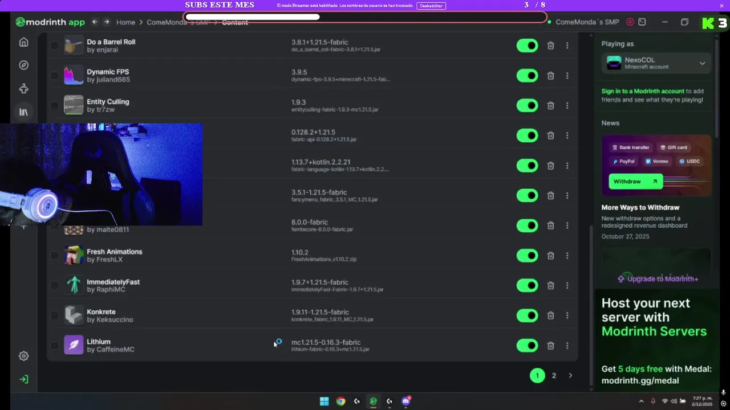Delete the Lithium mod
Image resolution: width=730 pixels, height=410 pixels.
(550, 346)
